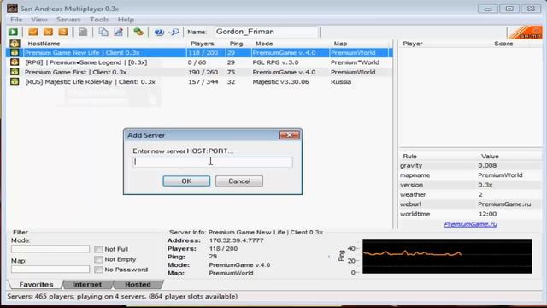Toggle the No Password filter checkbox
547x308 pixels.
coord(98,269)
